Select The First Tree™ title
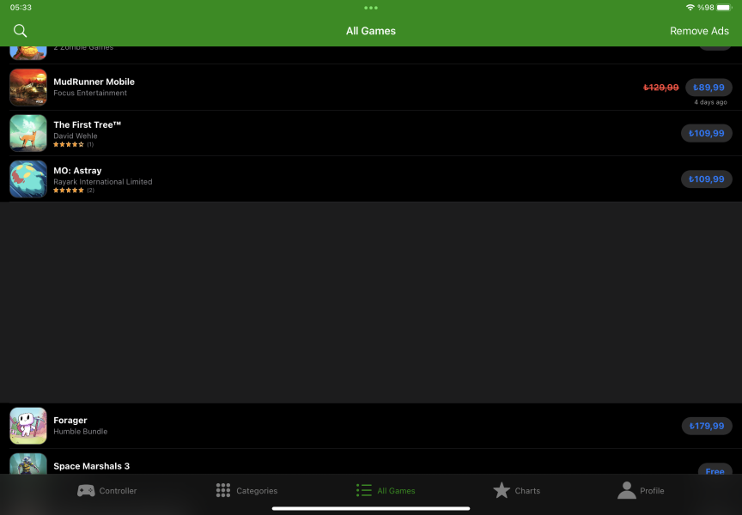 pyautogui.click(x=87, y=124)
